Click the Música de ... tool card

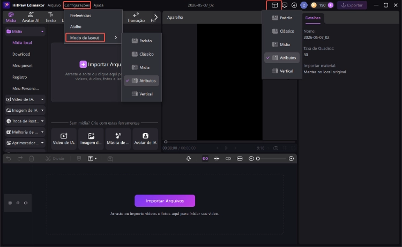118,138
